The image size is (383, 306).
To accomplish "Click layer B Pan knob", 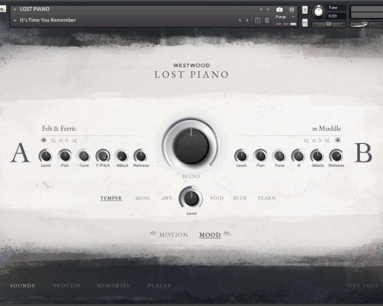I will [260, 156].
